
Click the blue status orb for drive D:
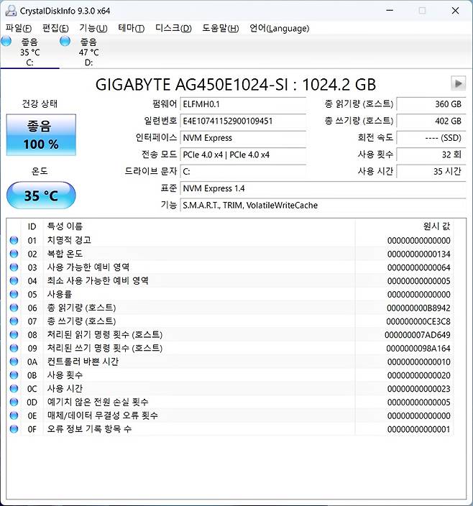(65, 42)
